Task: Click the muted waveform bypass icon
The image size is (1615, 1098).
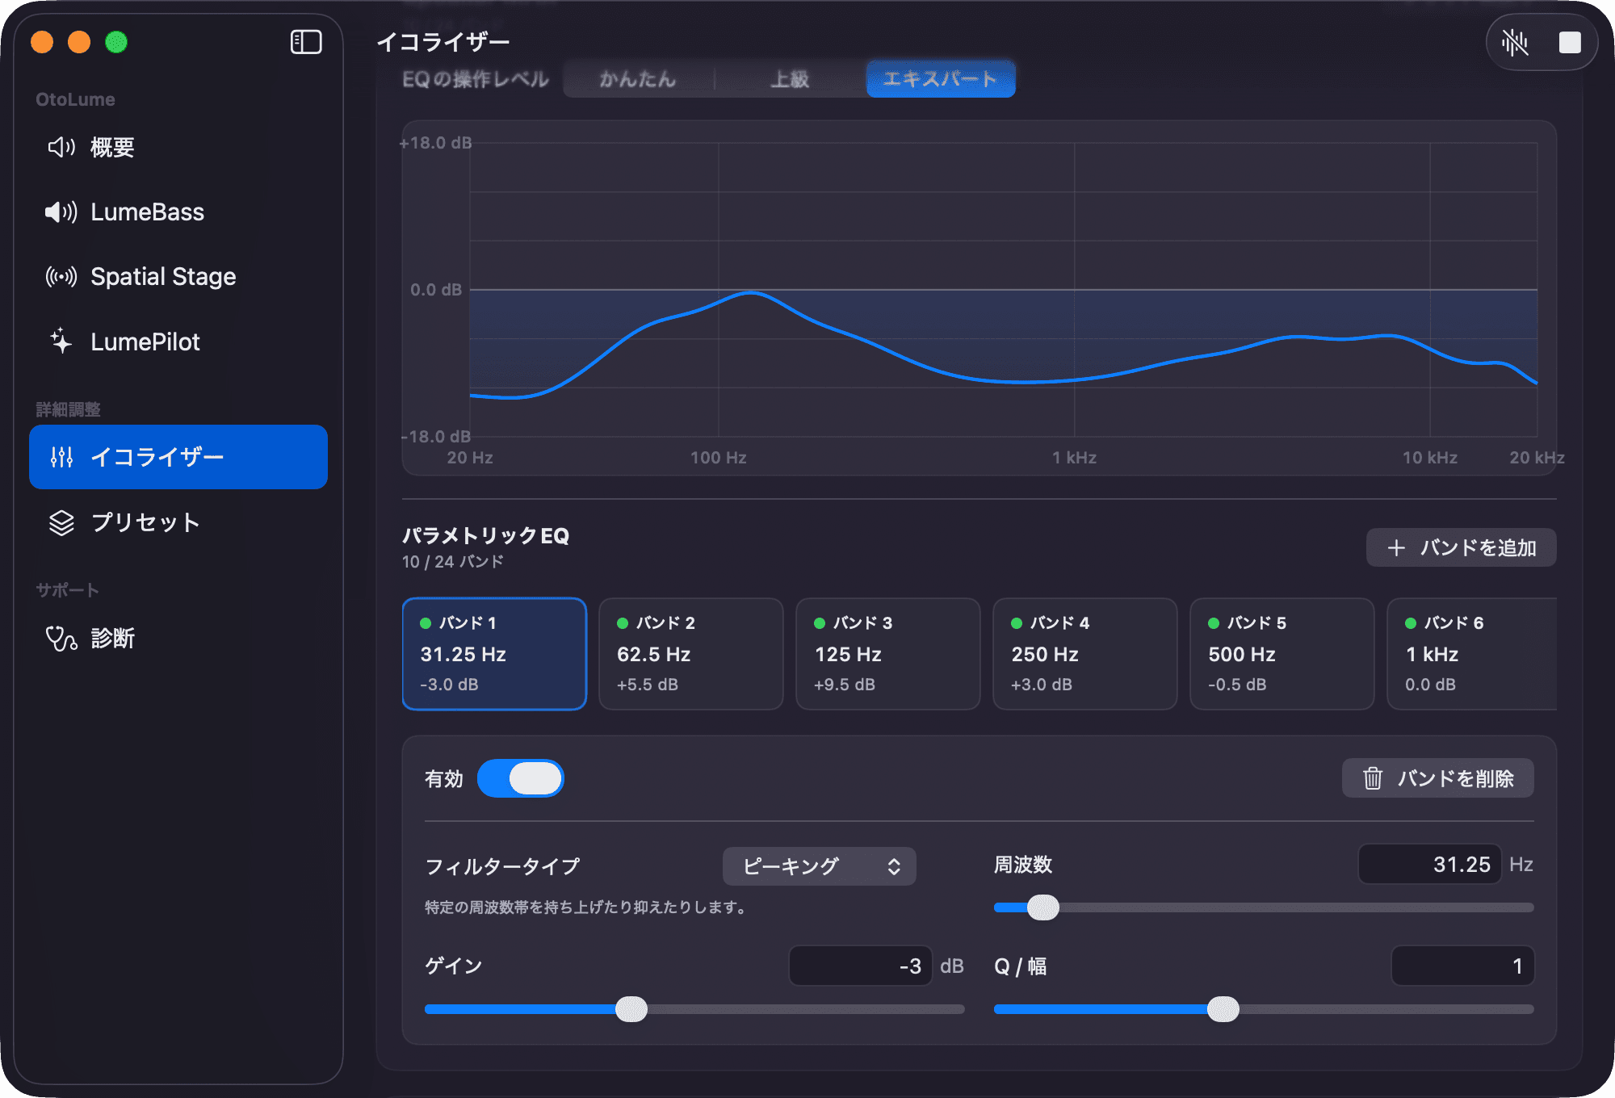Action: 1515,43
